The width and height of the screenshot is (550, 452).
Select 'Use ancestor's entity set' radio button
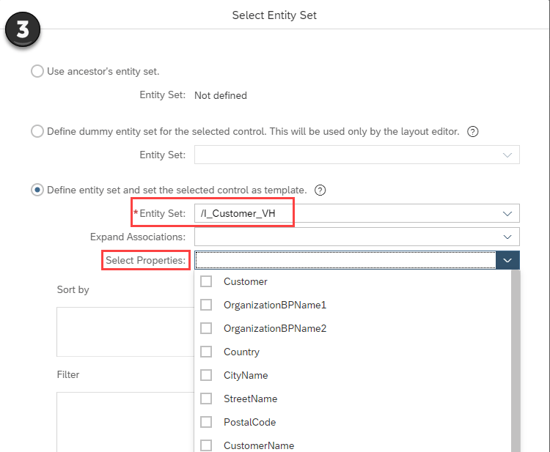(37, 72)
